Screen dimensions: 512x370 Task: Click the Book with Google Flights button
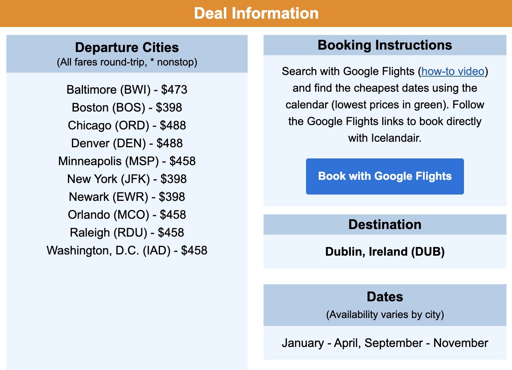click(385, 176)
